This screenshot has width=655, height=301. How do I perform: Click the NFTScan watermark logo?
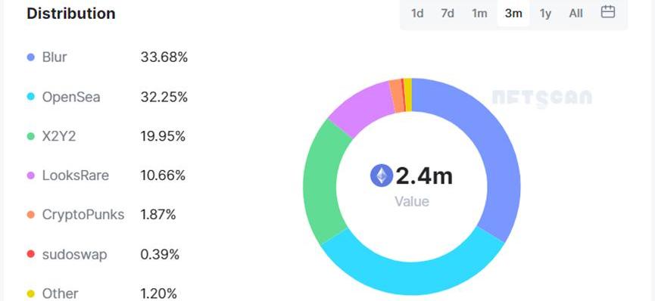pyautogui.click(x=542, y=98)
